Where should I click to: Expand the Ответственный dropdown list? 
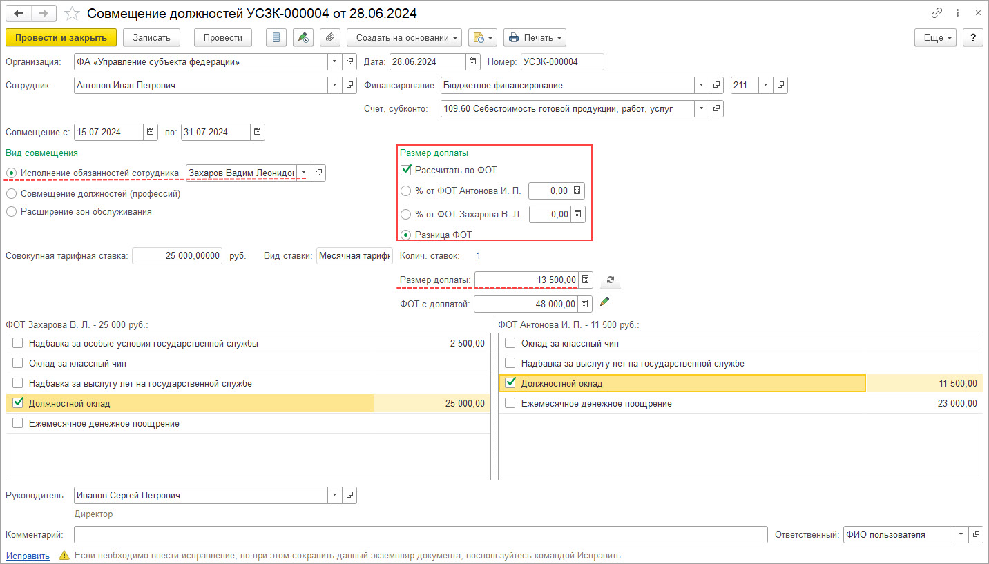point(961,534)
